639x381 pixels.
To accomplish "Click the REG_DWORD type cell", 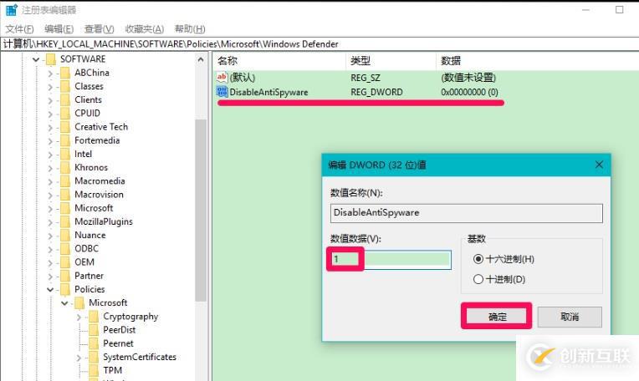I will [x=376, y=93].
